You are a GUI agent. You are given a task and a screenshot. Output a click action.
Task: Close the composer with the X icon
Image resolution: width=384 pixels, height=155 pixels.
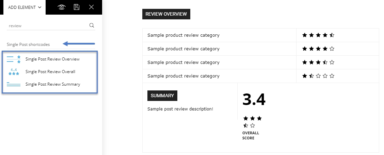click(x=91, y=7)
